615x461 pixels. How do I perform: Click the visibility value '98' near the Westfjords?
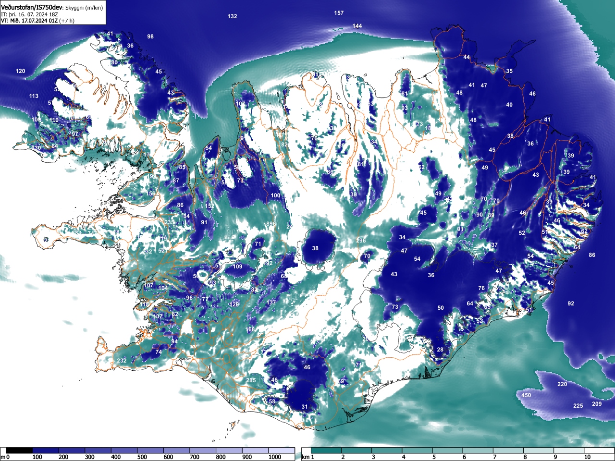click(x=150, y=36)
